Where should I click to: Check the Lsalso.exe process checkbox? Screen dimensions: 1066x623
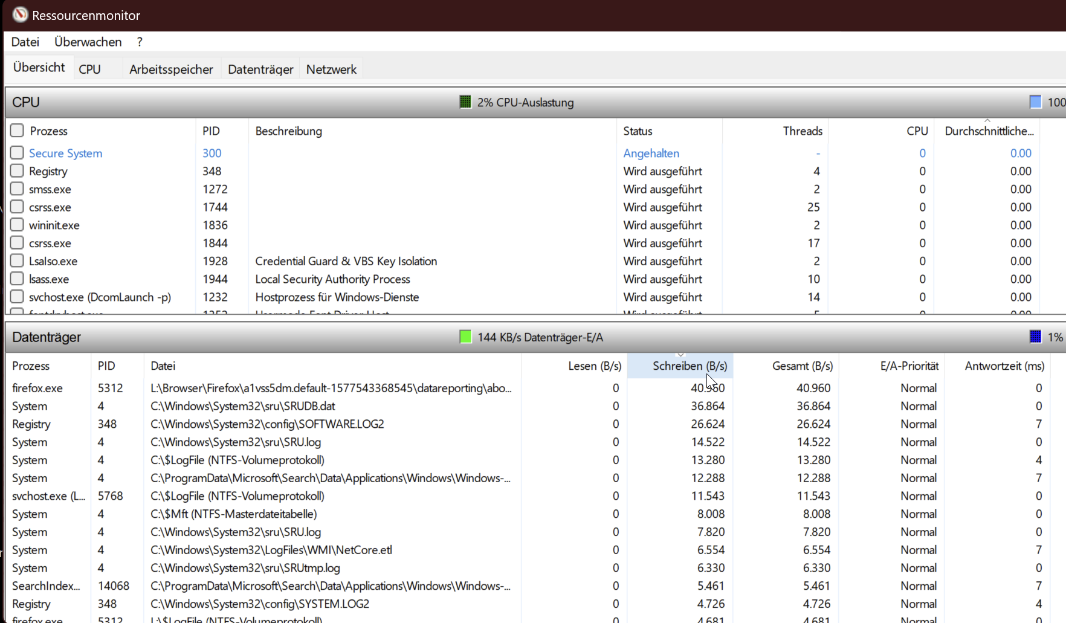[17, 261]
